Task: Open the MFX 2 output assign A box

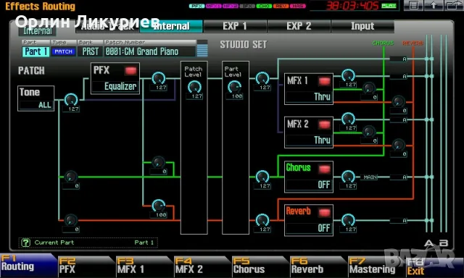Action: click(x=399, y=120)
